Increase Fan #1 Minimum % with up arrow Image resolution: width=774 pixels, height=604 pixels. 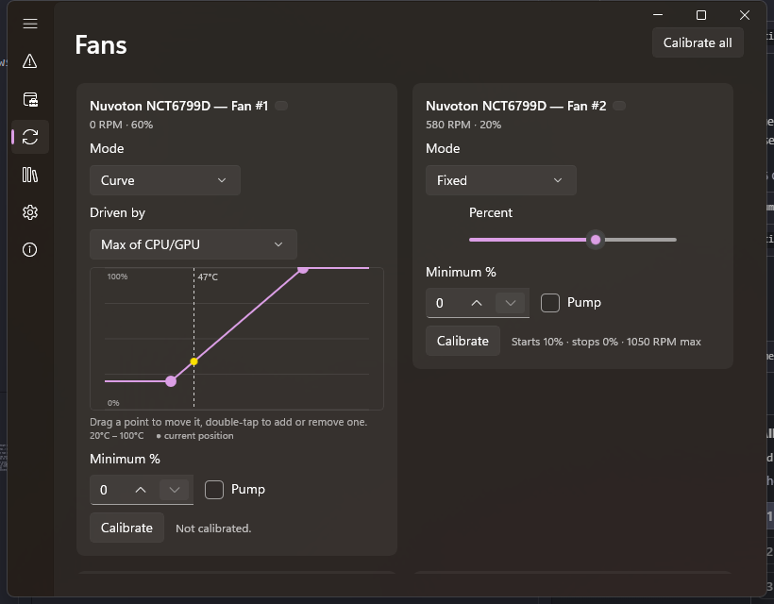[x=141, y=490]
